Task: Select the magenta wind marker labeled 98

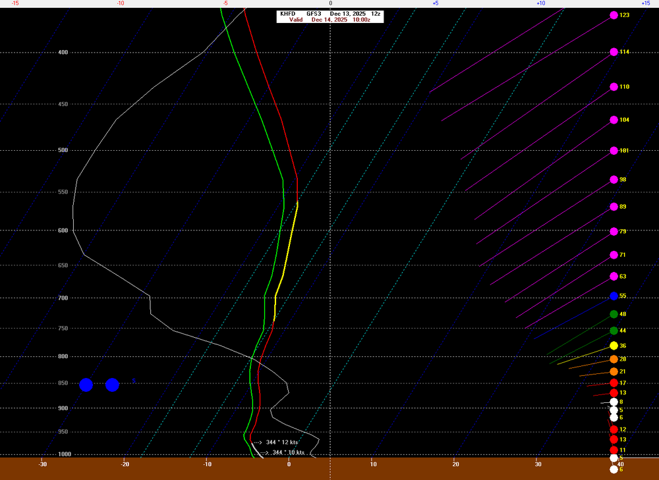Action: [x=614, y=180]
